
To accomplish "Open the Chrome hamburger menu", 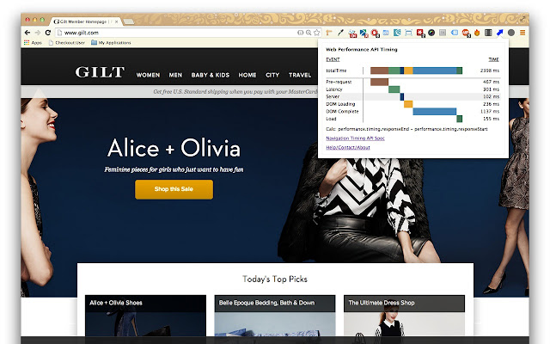I will tap(522, 33).
